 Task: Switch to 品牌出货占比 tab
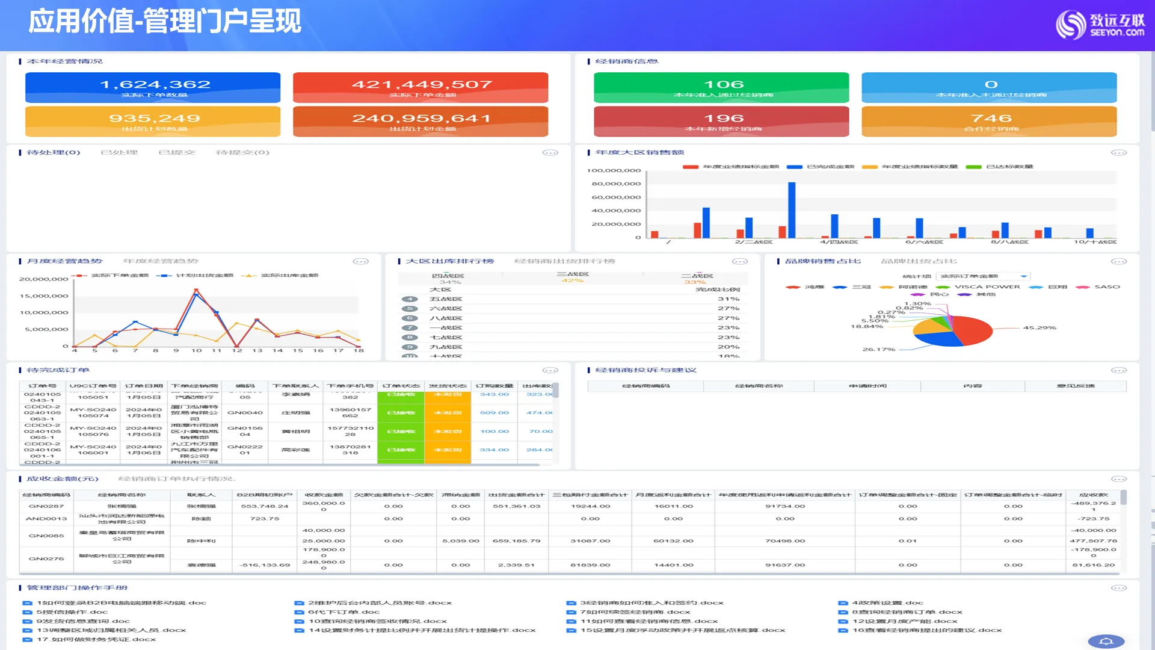point(919,262)
